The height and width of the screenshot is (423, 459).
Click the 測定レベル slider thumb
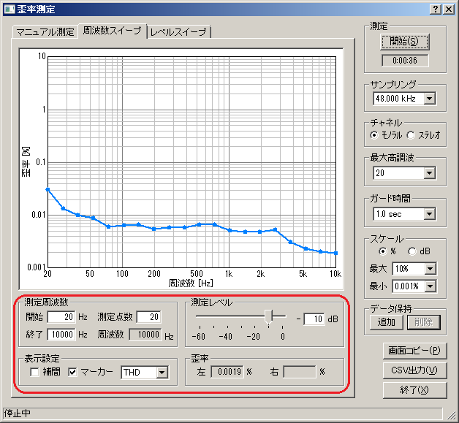(x=268, y=317)
